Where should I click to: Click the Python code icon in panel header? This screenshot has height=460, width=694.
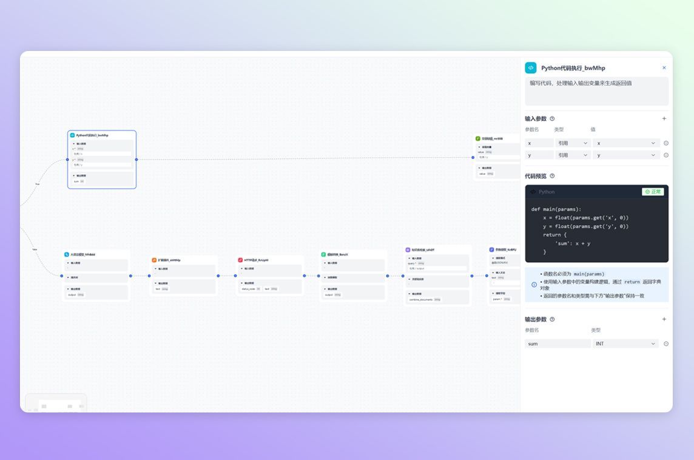531,68
